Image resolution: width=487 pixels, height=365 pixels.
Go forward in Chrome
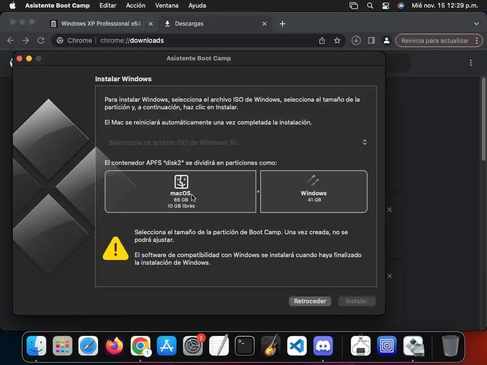(x=26, y=41)
